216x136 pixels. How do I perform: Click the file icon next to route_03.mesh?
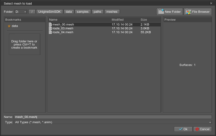(x=50, y=28)
